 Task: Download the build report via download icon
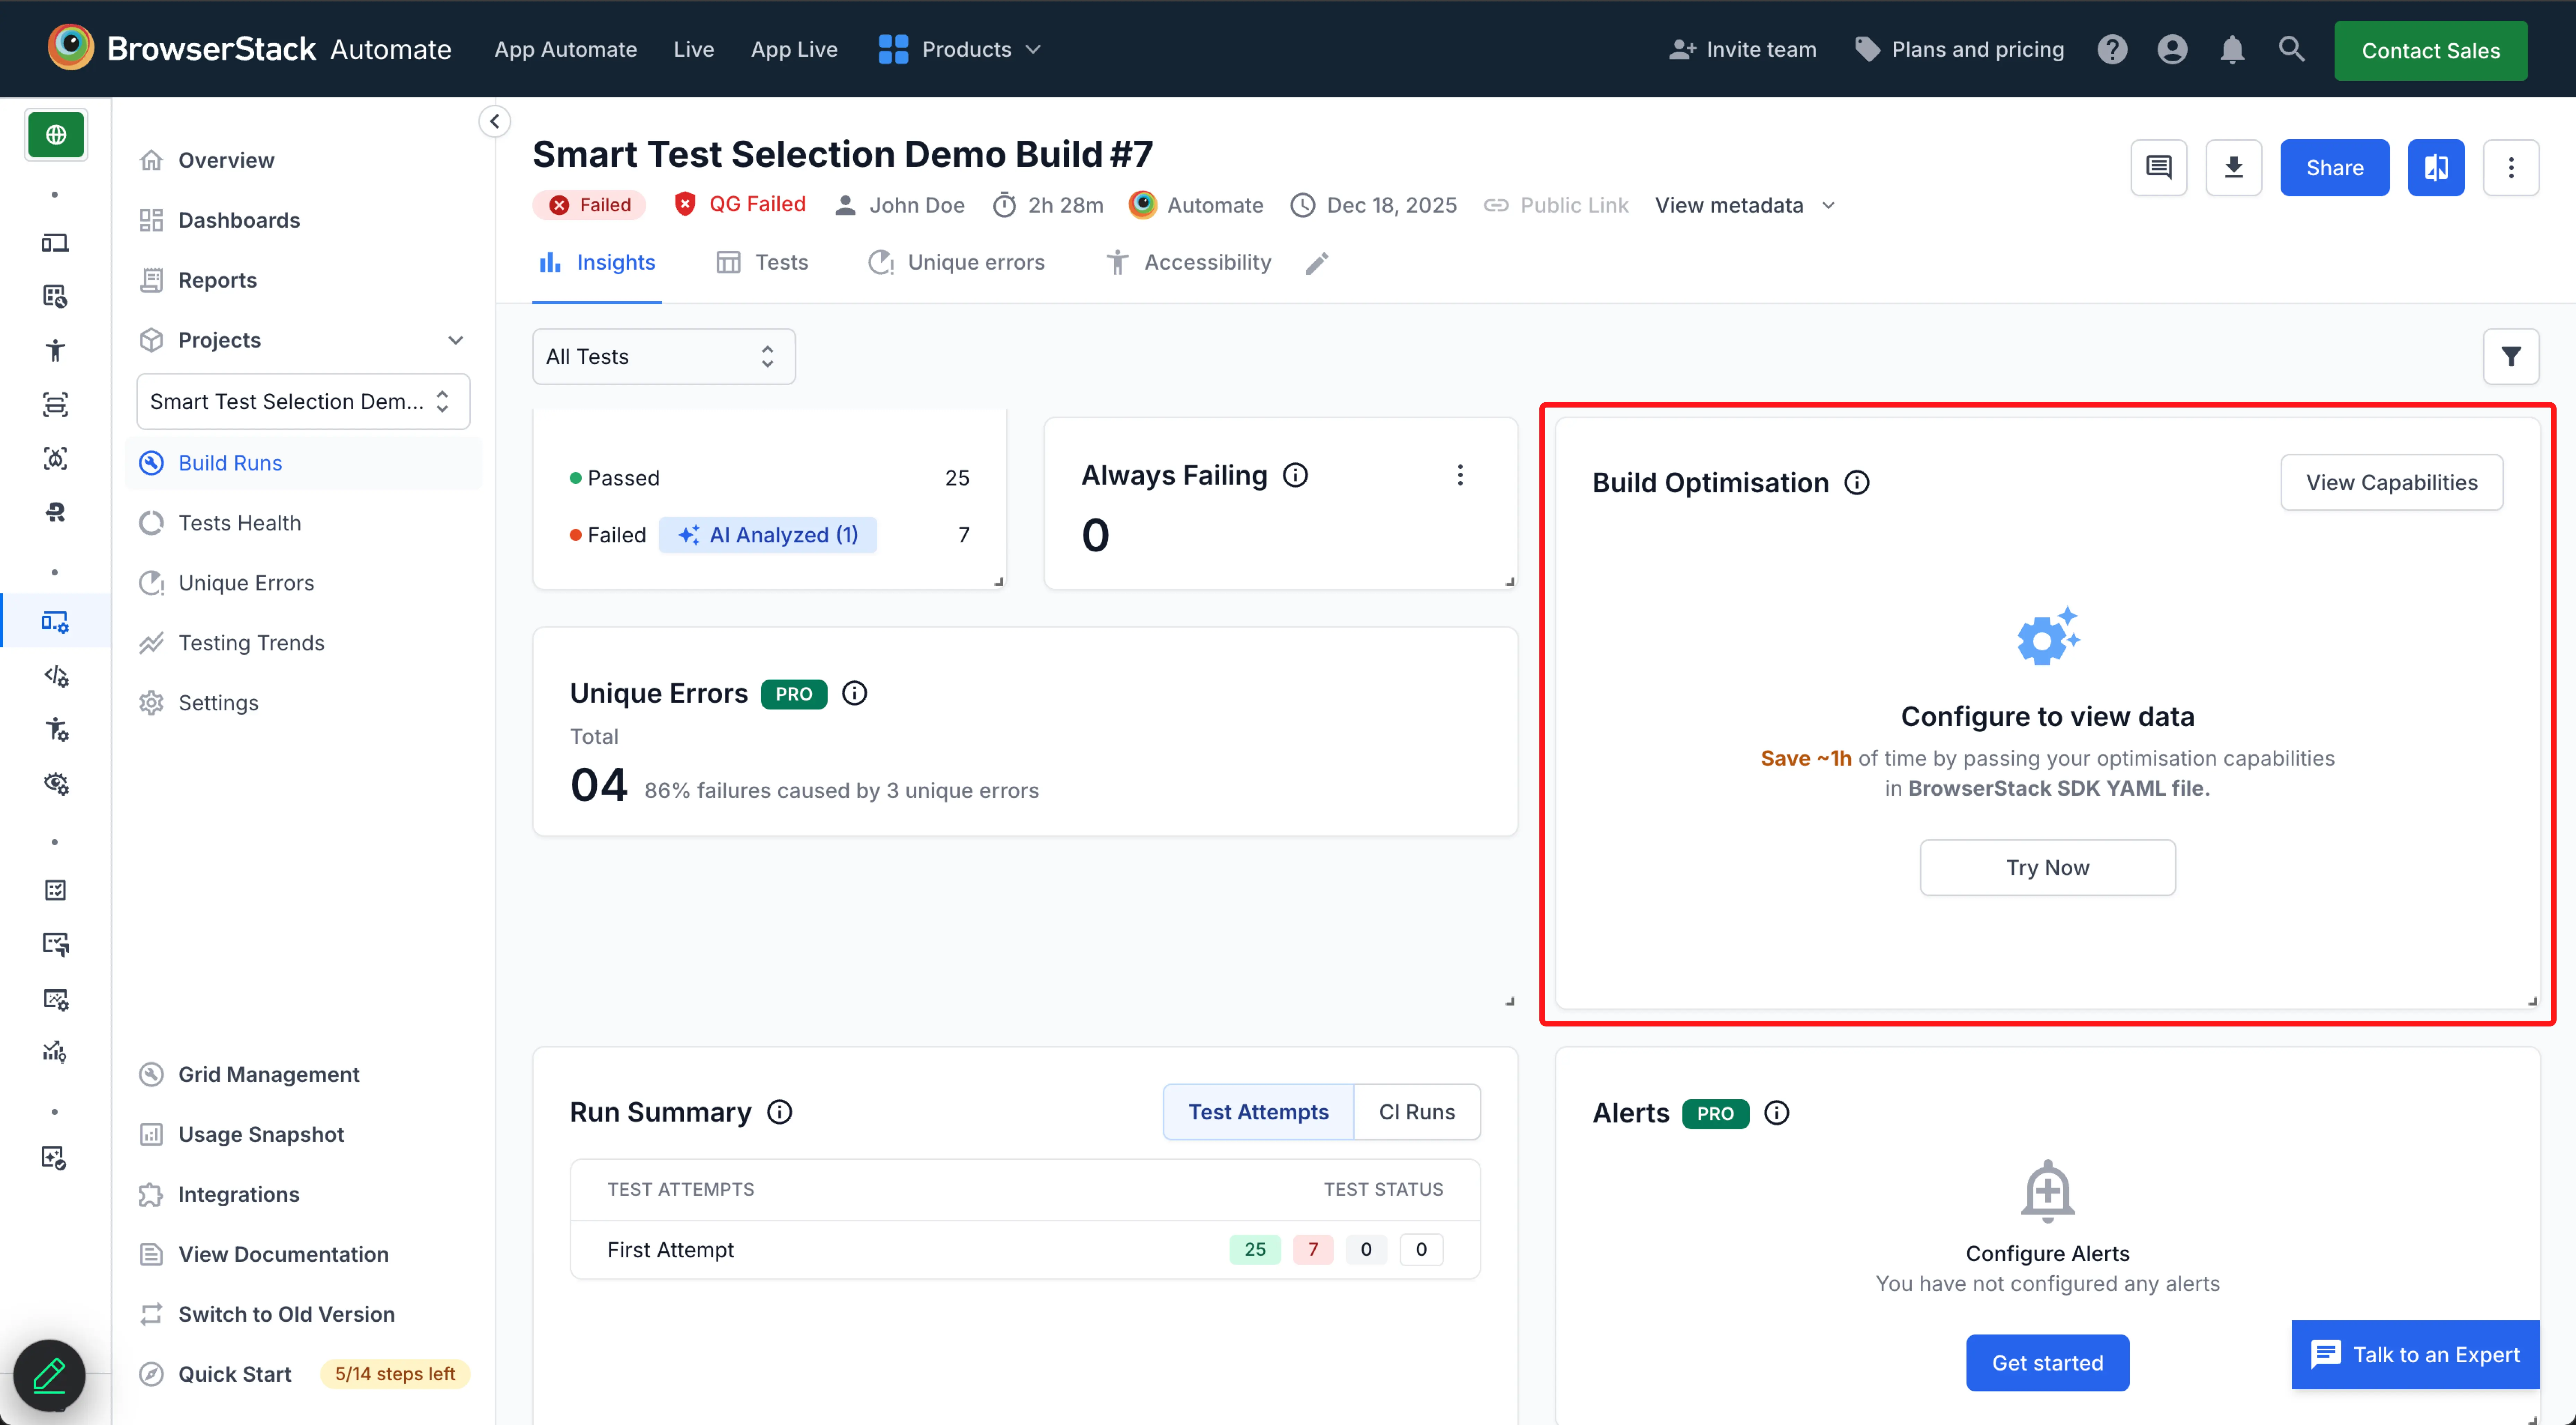coord(2235,167)
